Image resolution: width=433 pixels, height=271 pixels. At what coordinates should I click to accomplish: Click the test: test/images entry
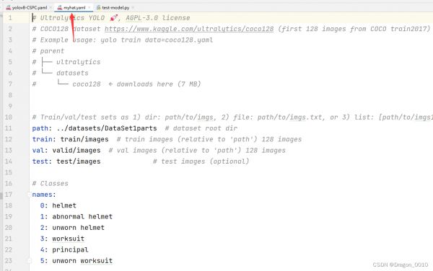(66, 161)
